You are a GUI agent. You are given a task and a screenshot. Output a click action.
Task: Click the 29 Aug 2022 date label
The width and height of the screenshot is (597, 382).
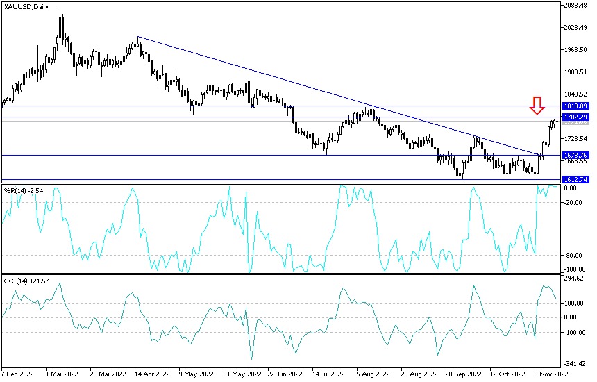pyautogui.click(x=419, y=374)
